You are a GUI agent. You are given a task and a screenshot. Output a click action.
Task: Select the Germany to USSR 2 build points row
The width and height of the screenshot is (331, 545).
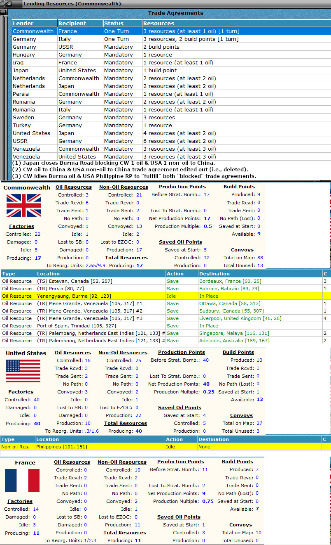[x=171, y=47]
